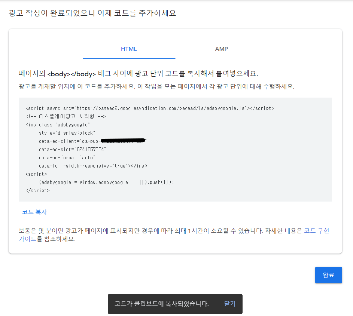Screen dimensions: 353x316
Task: Click the 디스플레이광고_사각형 comment line
Action: (x=66, y=117)
